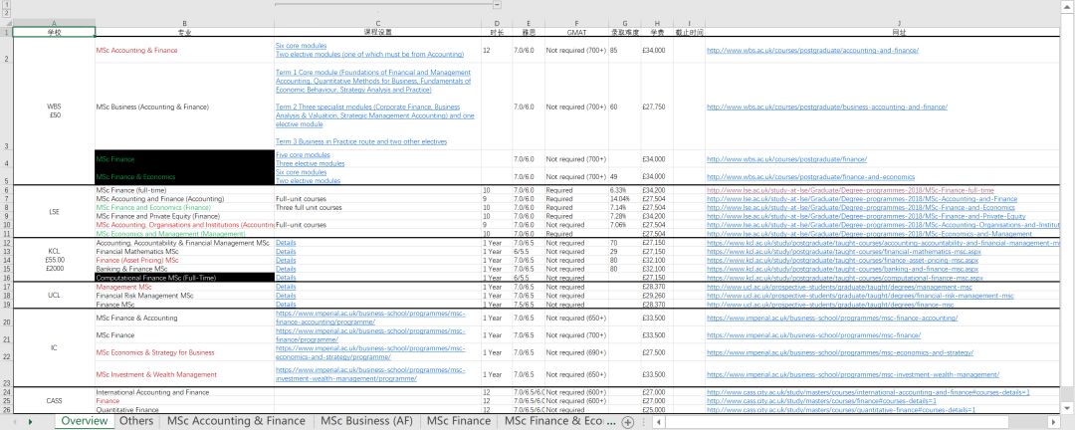1075x430 pixels.
Task: Select the header cell 'GMAT'
Action: coord(576,32)
